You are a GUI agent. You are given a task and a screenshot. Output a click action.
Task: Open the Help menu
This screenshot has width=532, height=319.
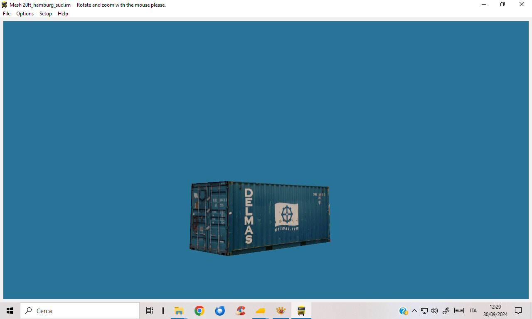pos(63,14)
